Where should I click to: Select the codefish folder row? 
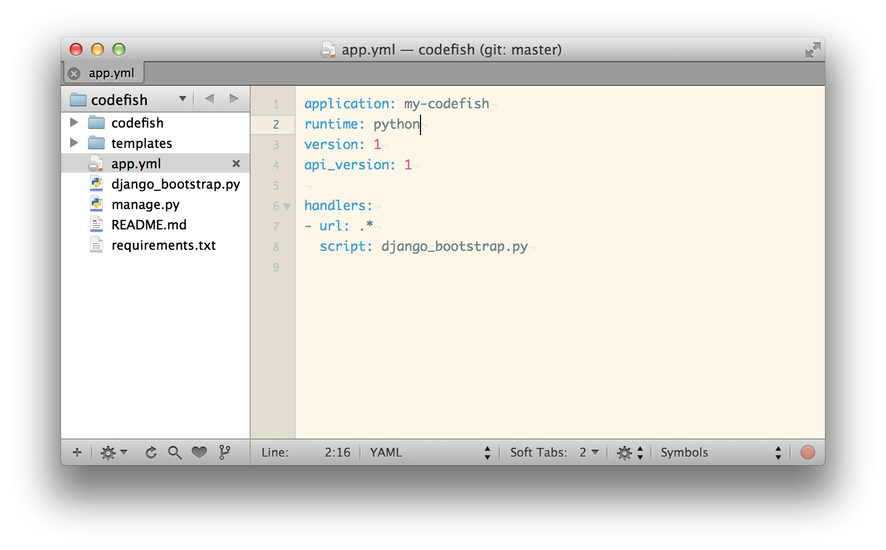coord(155,123)
